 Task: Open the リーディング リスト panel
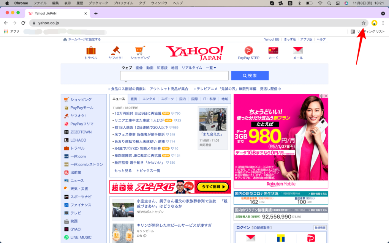click(x=368, y=32)
